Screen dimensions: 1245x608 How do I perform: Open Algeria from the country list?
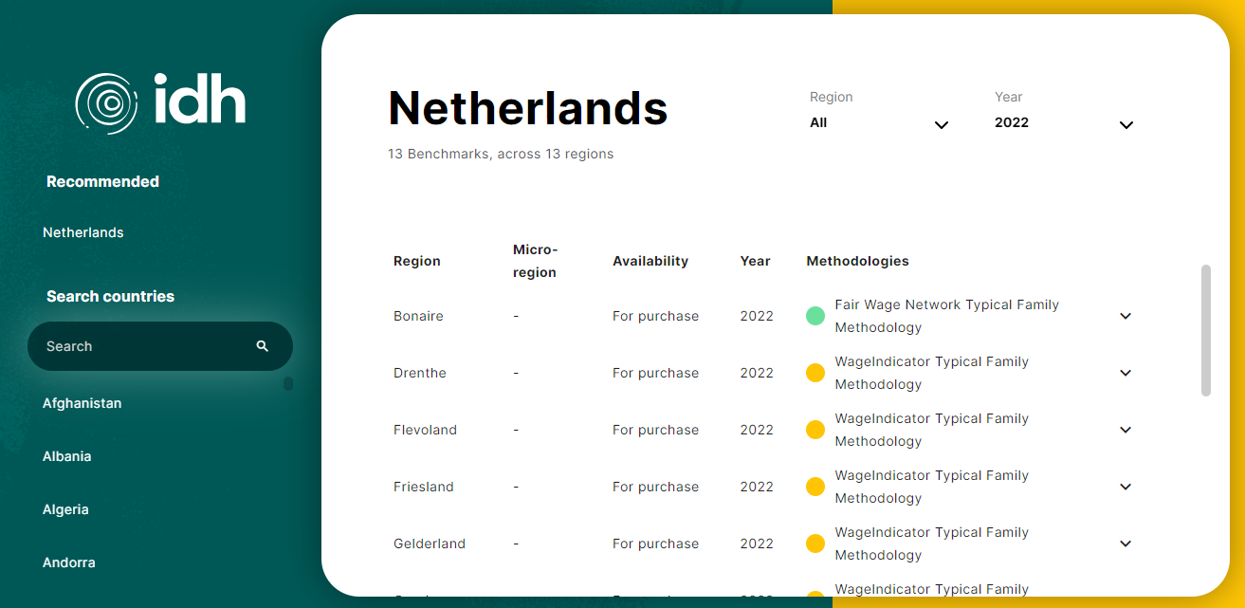pos(65,509)
